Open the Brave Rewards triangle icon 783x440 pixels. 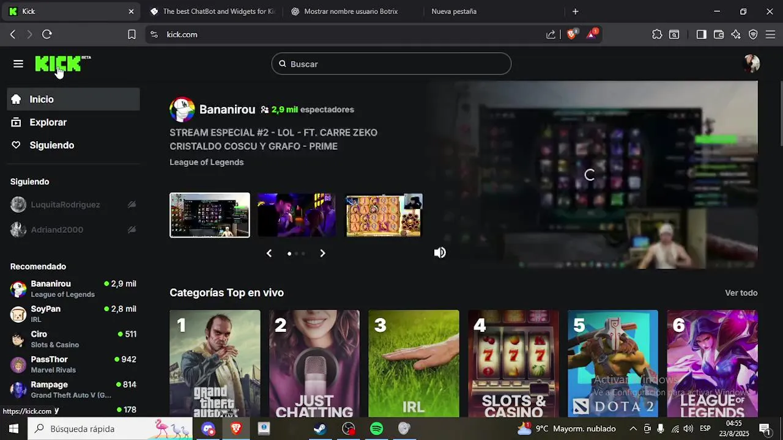pos(592,34)
